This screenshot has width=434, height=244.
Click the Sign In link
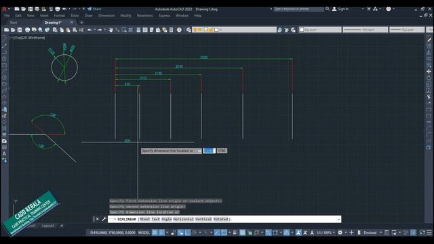[343, 9]
